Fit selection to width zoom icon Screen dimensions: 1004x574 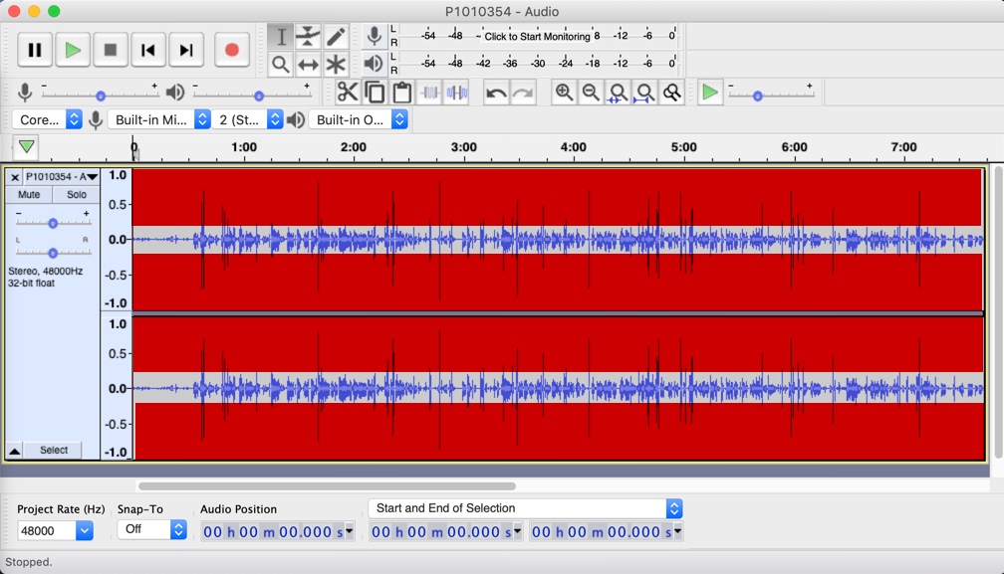pyautogui.click(x=618, y=93)
